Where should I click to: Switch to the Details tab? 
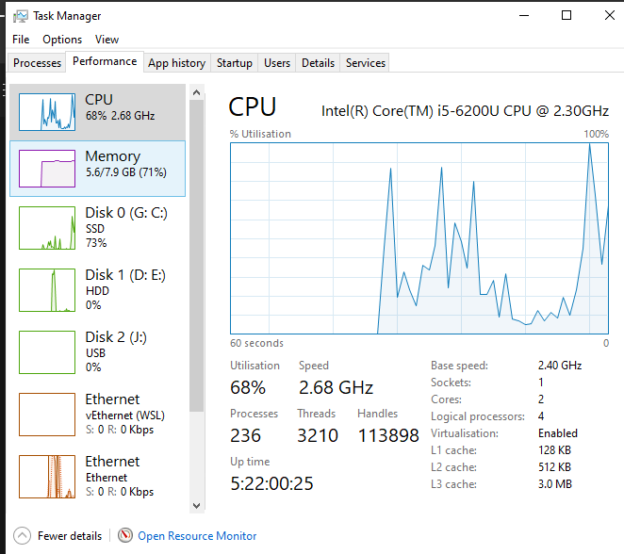318,63
